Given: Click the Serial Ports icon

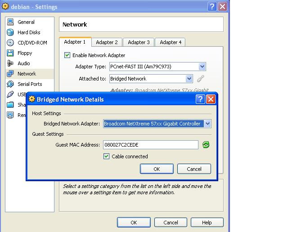Looking at the screenshot, I should pos(10,84).
